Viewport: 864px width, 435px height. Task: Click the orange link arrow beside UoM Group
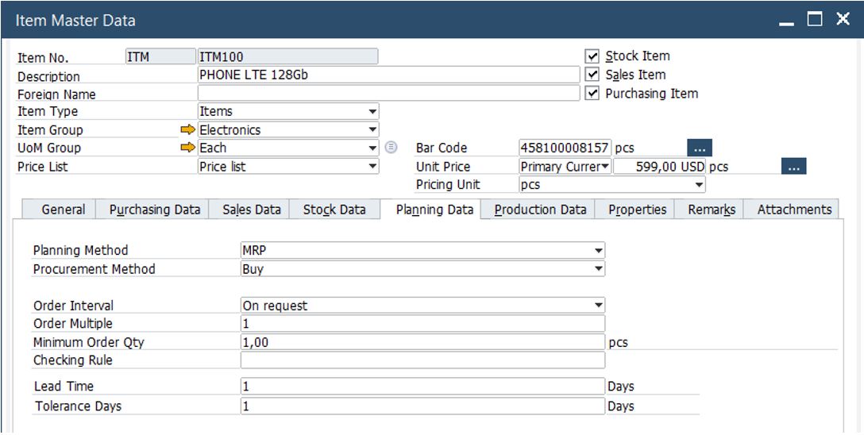click(x=187, y=148)
